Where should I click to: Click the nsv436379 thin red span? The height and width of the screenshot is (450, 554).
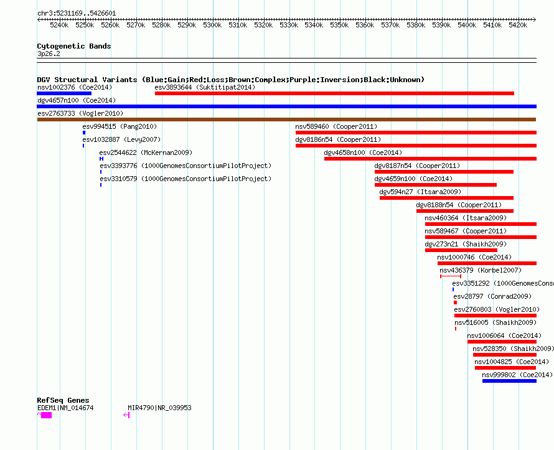pyautogui.click(x=451, y=276)
